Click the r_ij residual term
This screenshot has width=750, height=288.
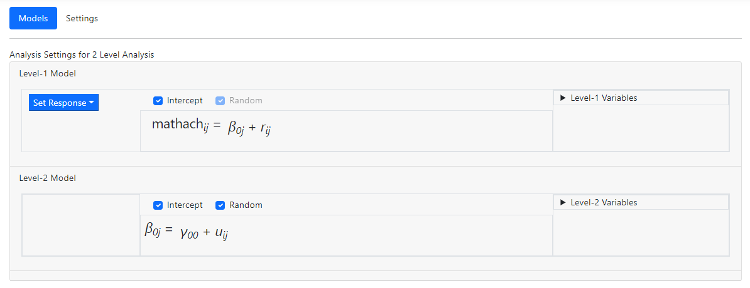[265, 128]
